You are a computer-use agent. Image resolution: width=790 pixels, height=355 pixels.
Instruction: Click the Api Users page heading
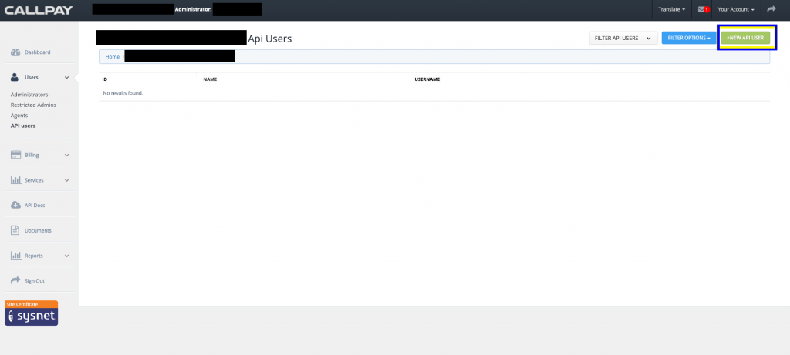tap(269, 39)
